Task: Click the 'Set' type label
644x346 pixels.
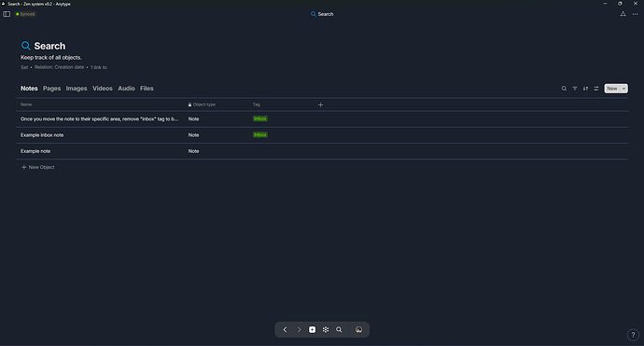Action: (x=24, y=67)
